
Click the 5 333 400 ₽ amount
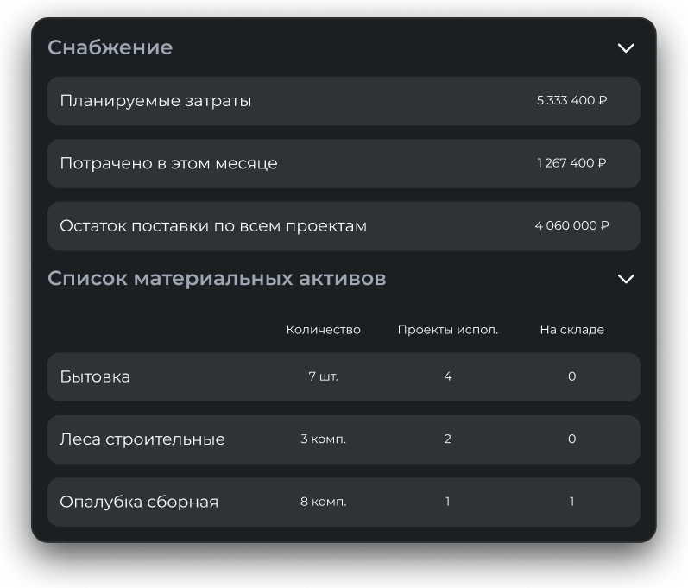(x=571, y=101)
